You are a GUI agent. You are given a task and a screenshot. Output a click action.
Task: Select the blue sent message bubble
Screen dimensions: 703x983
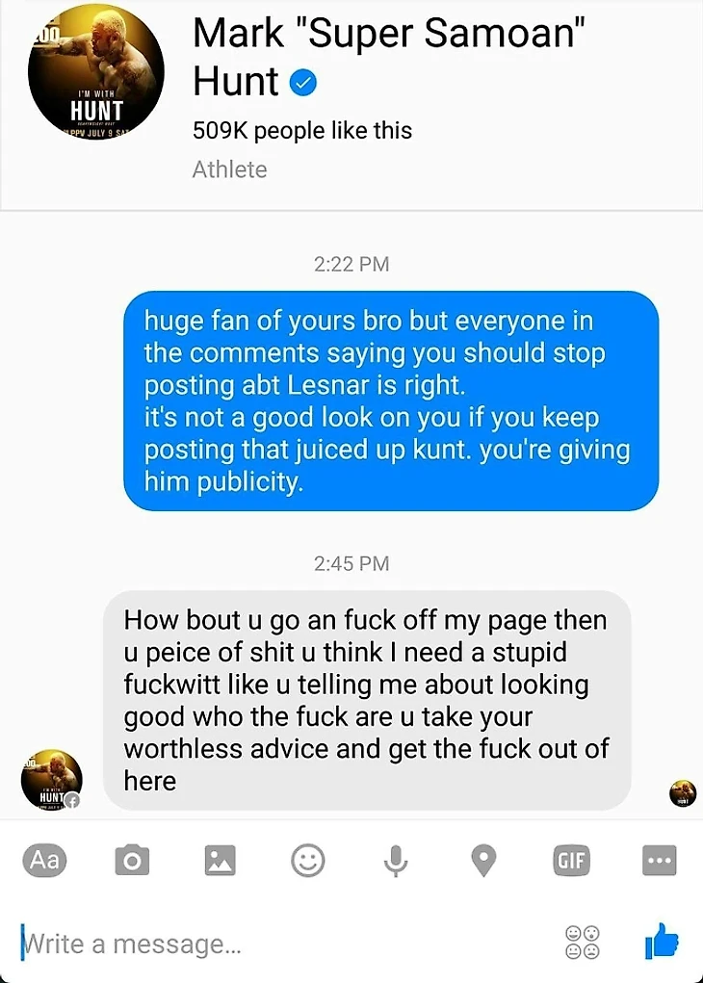[391, 401]
